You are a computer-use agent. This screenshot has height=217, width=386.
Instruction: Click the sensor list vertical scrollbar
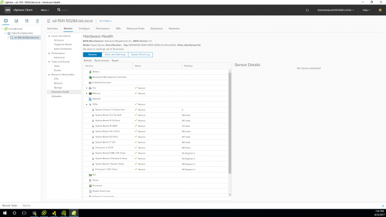click(230, 123)
